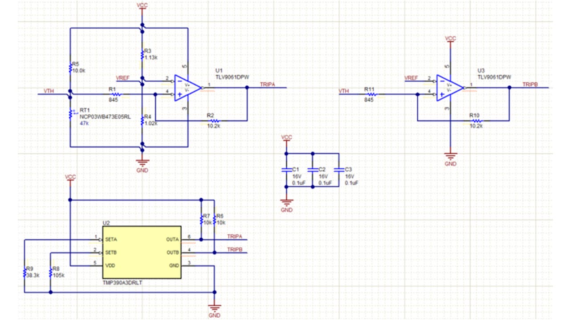
Task: Click the TRIPA net label at U1 output
Action: 267,84
